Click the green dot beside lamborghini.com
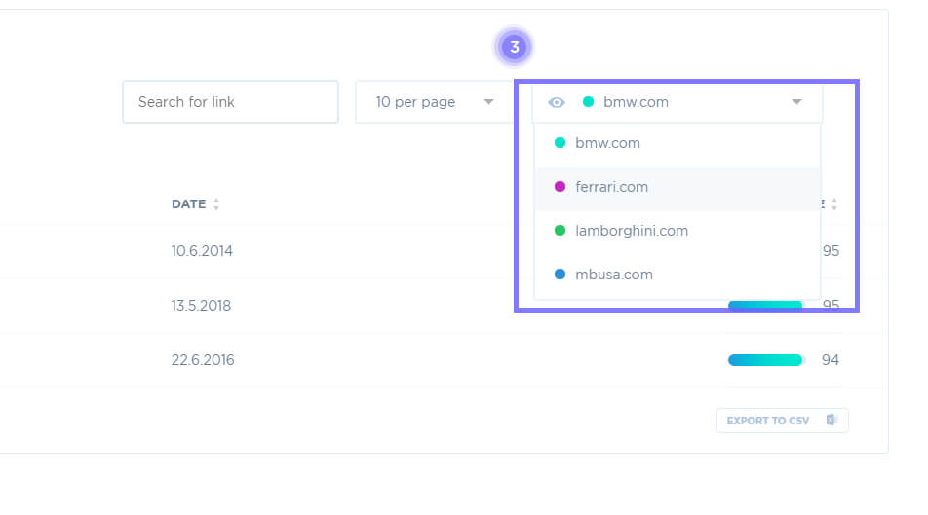The image size is (928, 515). click(x=560, y=231)
